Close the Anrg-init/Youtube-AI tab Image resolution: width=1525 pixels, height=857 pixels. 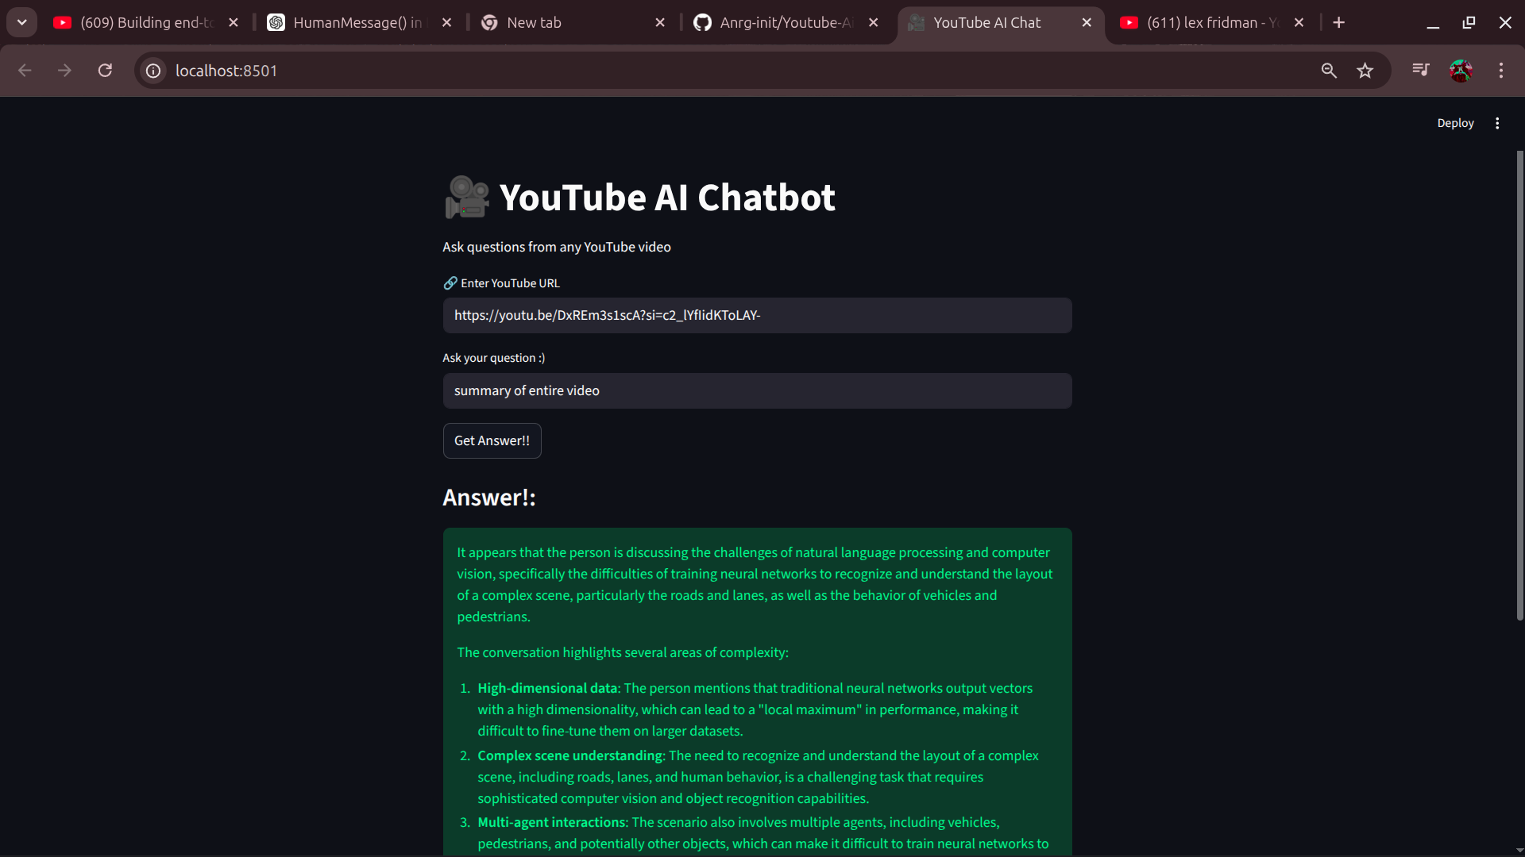click(x=874, y=23)
